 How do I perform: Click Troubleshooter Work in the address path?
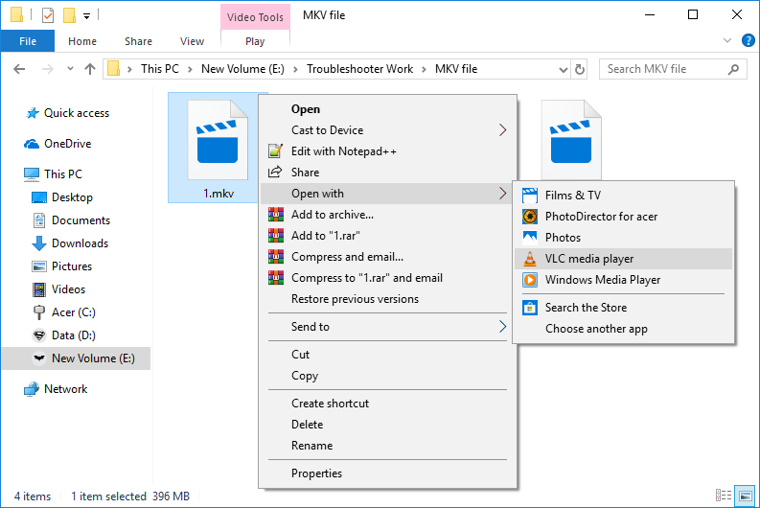[359, 69]
